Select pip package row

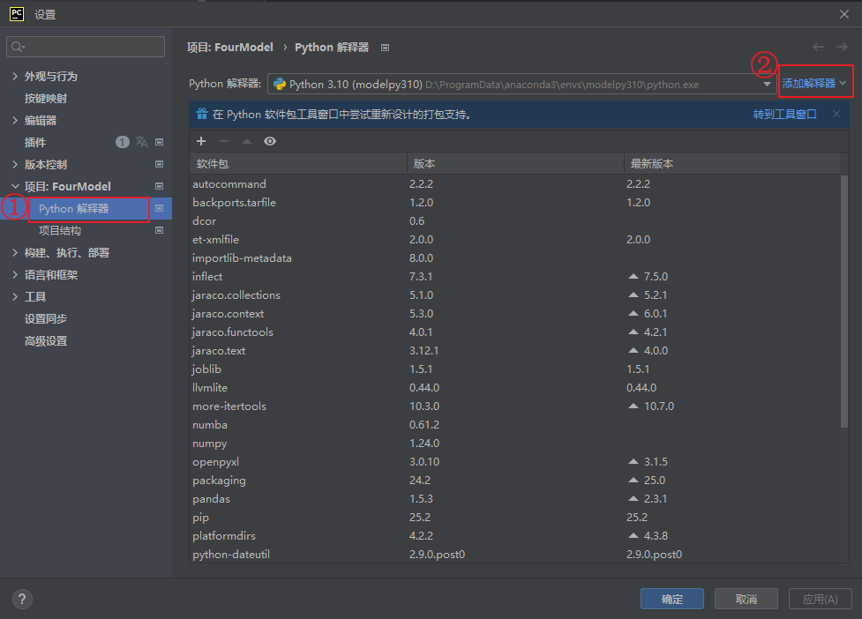514,517
